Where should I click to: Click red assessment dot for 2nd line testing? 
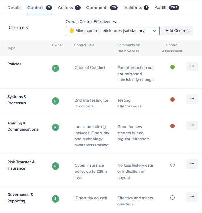172,99
